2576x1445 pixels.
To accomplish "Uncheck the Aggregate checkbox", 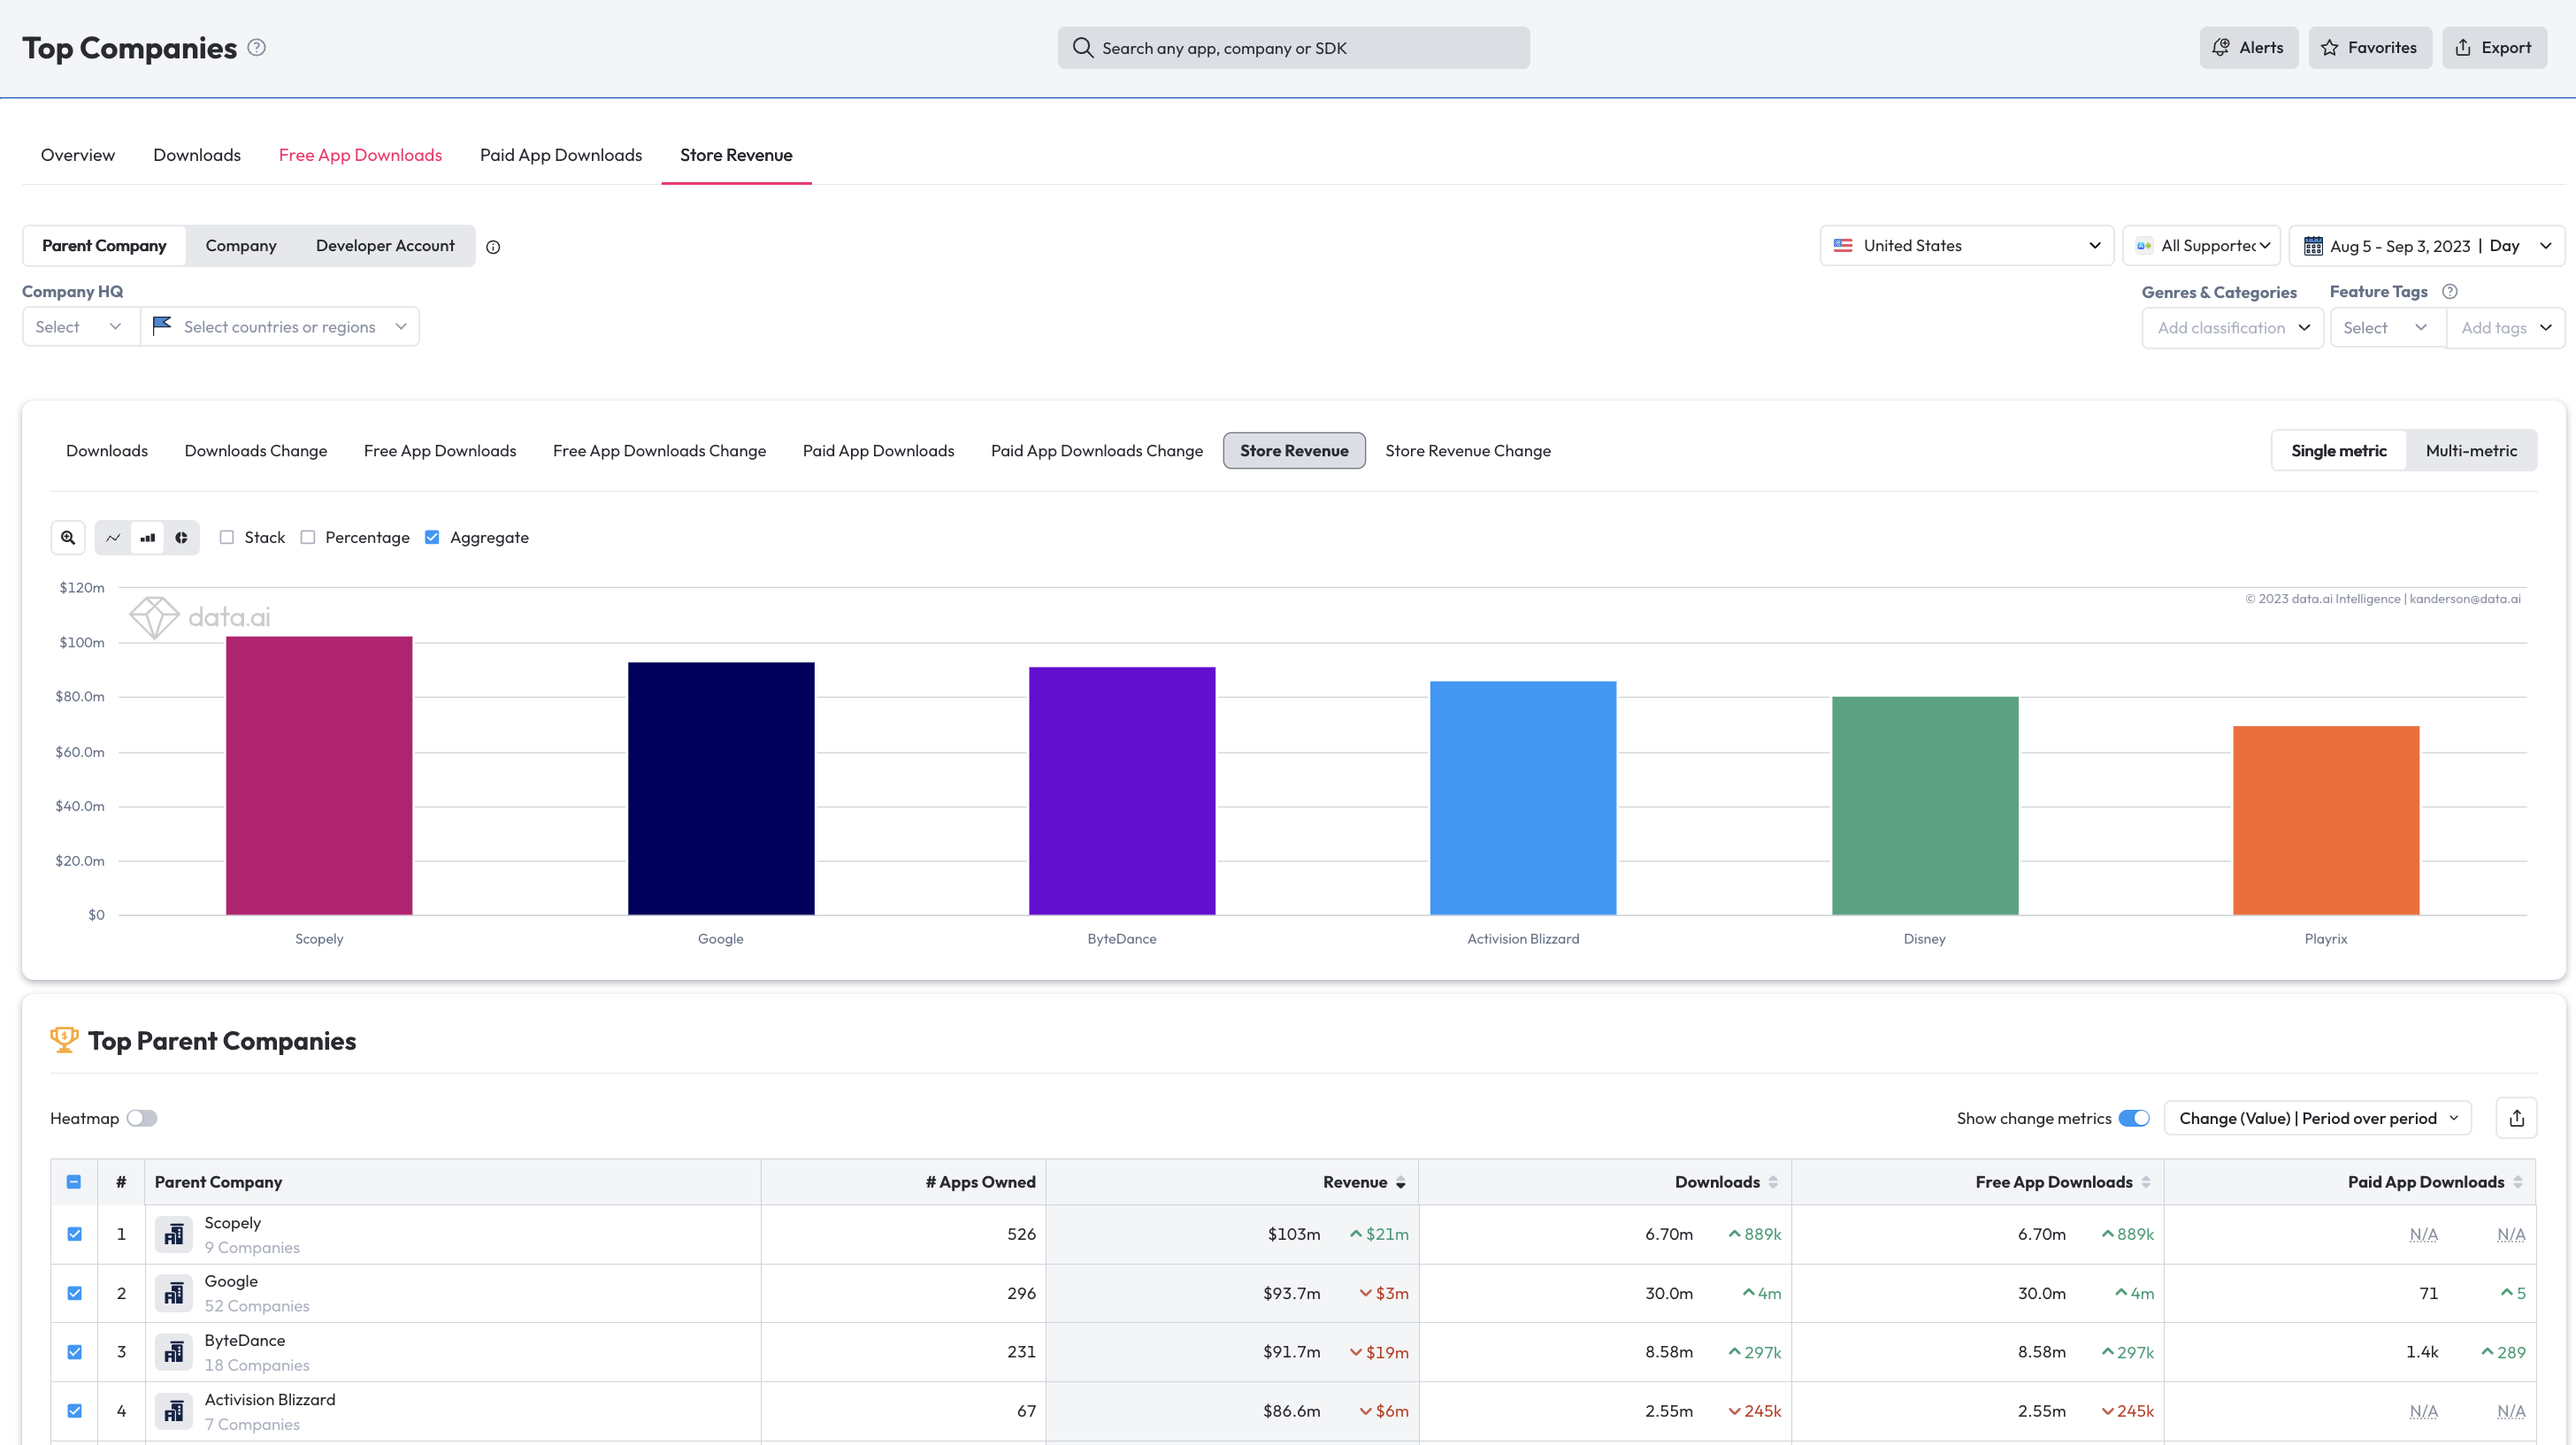I will click(432, 537).
